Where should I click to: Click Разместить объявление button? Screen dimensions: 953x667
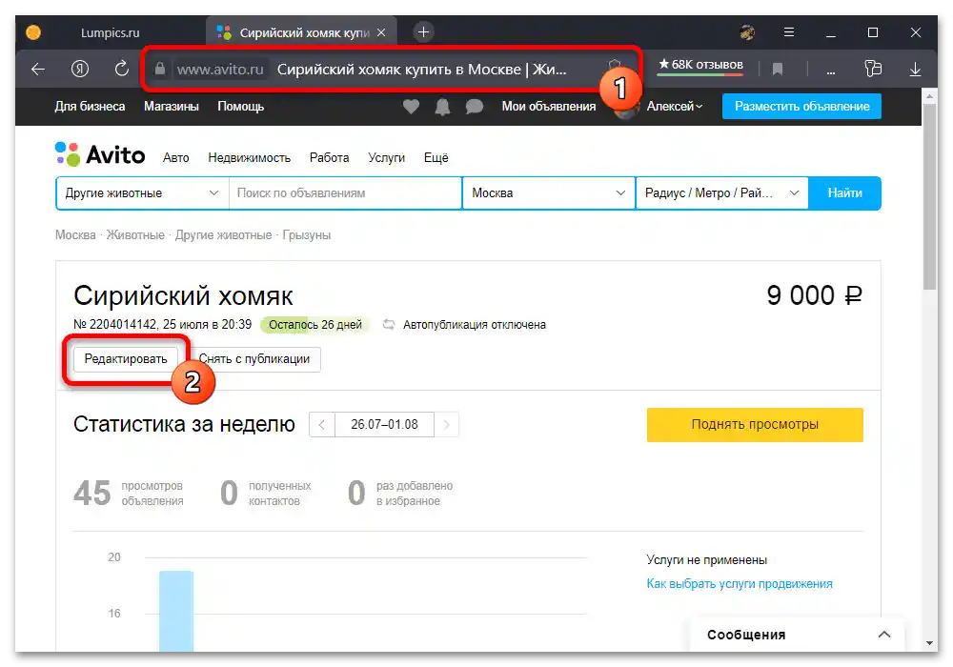pyautogui.click(x=801, y=107)
